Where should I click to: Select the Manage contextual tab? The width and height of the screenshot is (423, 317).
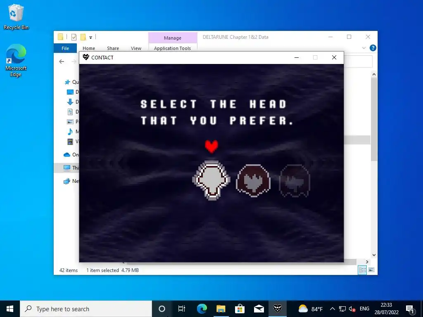(173, 38)
